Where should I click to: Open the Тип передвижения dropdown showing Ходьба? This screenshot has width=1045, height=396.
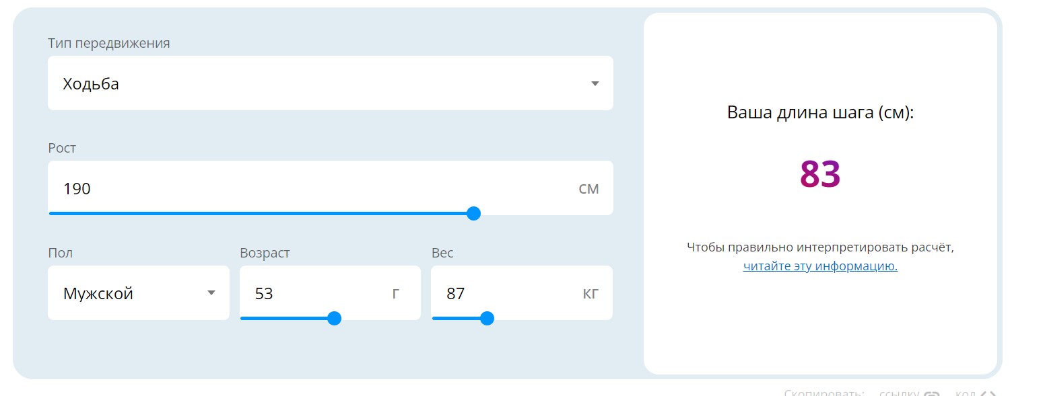coord(330,83)
